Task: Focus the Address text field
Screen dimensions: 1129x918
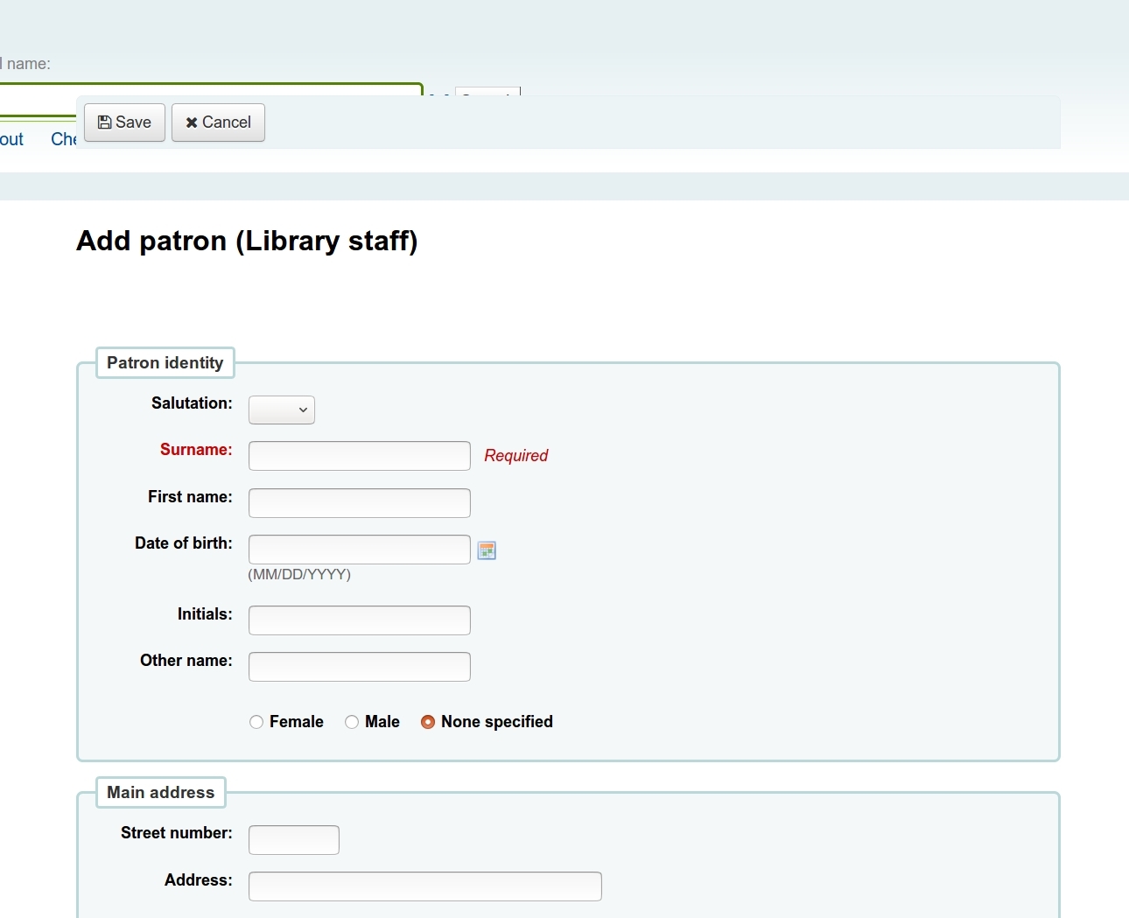Action: (424, 886)
